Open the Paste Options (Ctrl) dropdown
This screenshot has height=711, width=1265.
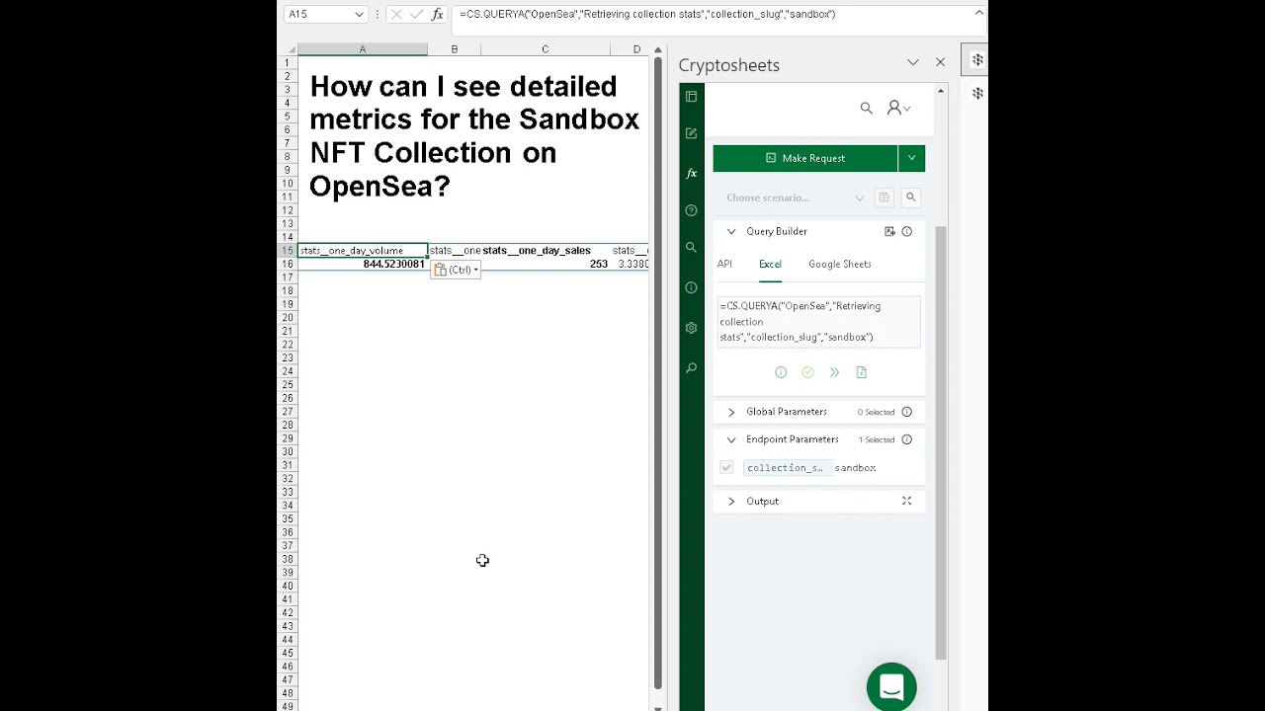click(x=457, y=270)
